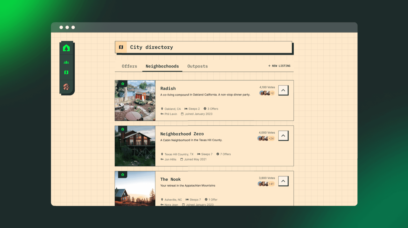Image resolution: width=408 pixels, height=228 pixels.
Task: Click bed icon next to Sleeps 2
Action: 186,109
